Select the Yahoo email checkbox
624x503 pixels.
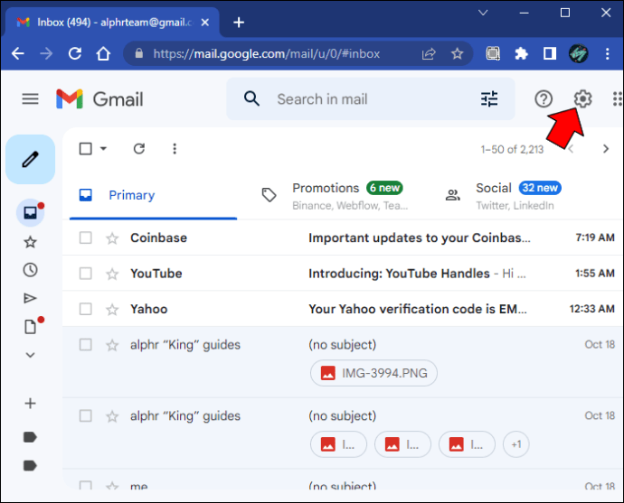pos(86,309)
